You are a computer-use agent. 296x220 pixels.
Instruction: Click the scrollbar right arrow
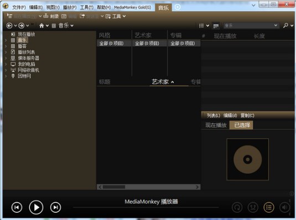coord(198,187)
